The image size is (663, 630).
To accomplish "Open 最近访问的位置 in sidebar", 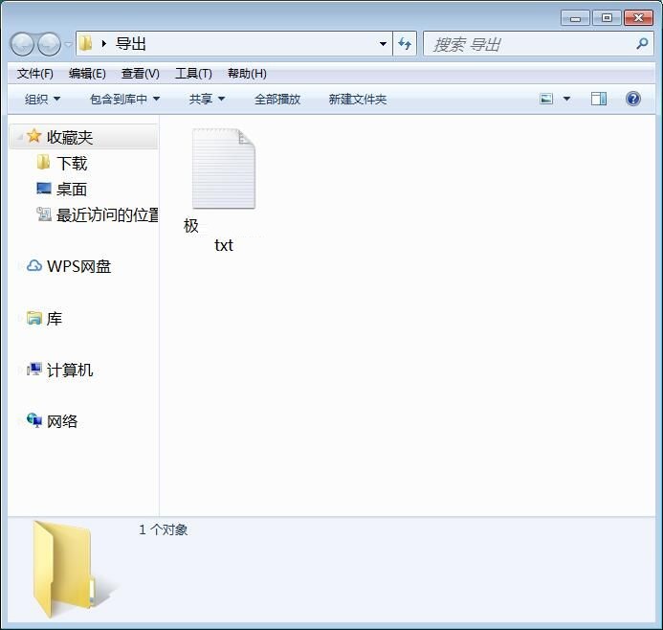I will coord(106,215).
